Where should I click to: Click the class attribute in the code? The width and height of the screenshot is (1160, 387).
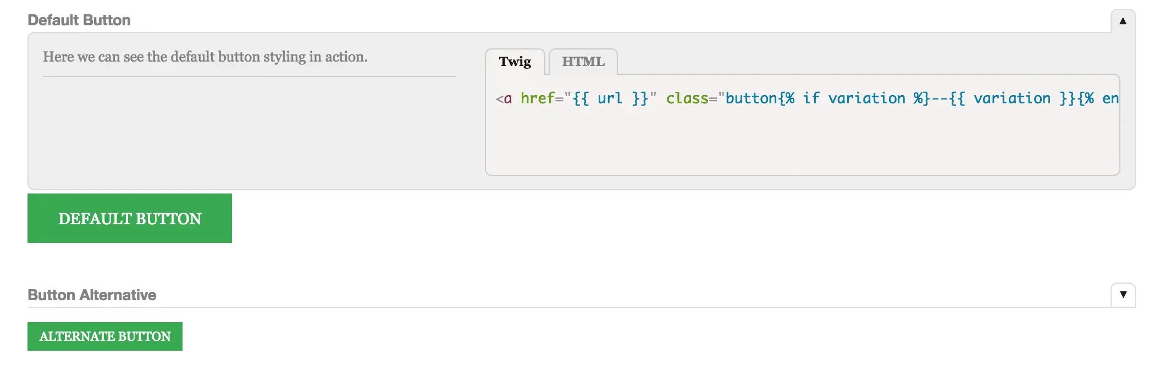[687, 98]
